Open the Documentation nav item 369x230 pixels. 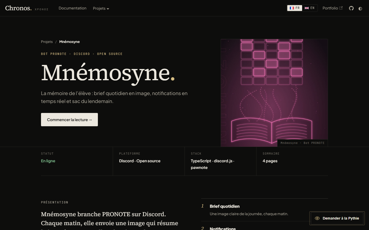tap(73, 8)
